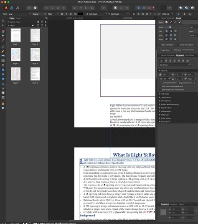Click the stroke Width slider handle

pos(170,27)
